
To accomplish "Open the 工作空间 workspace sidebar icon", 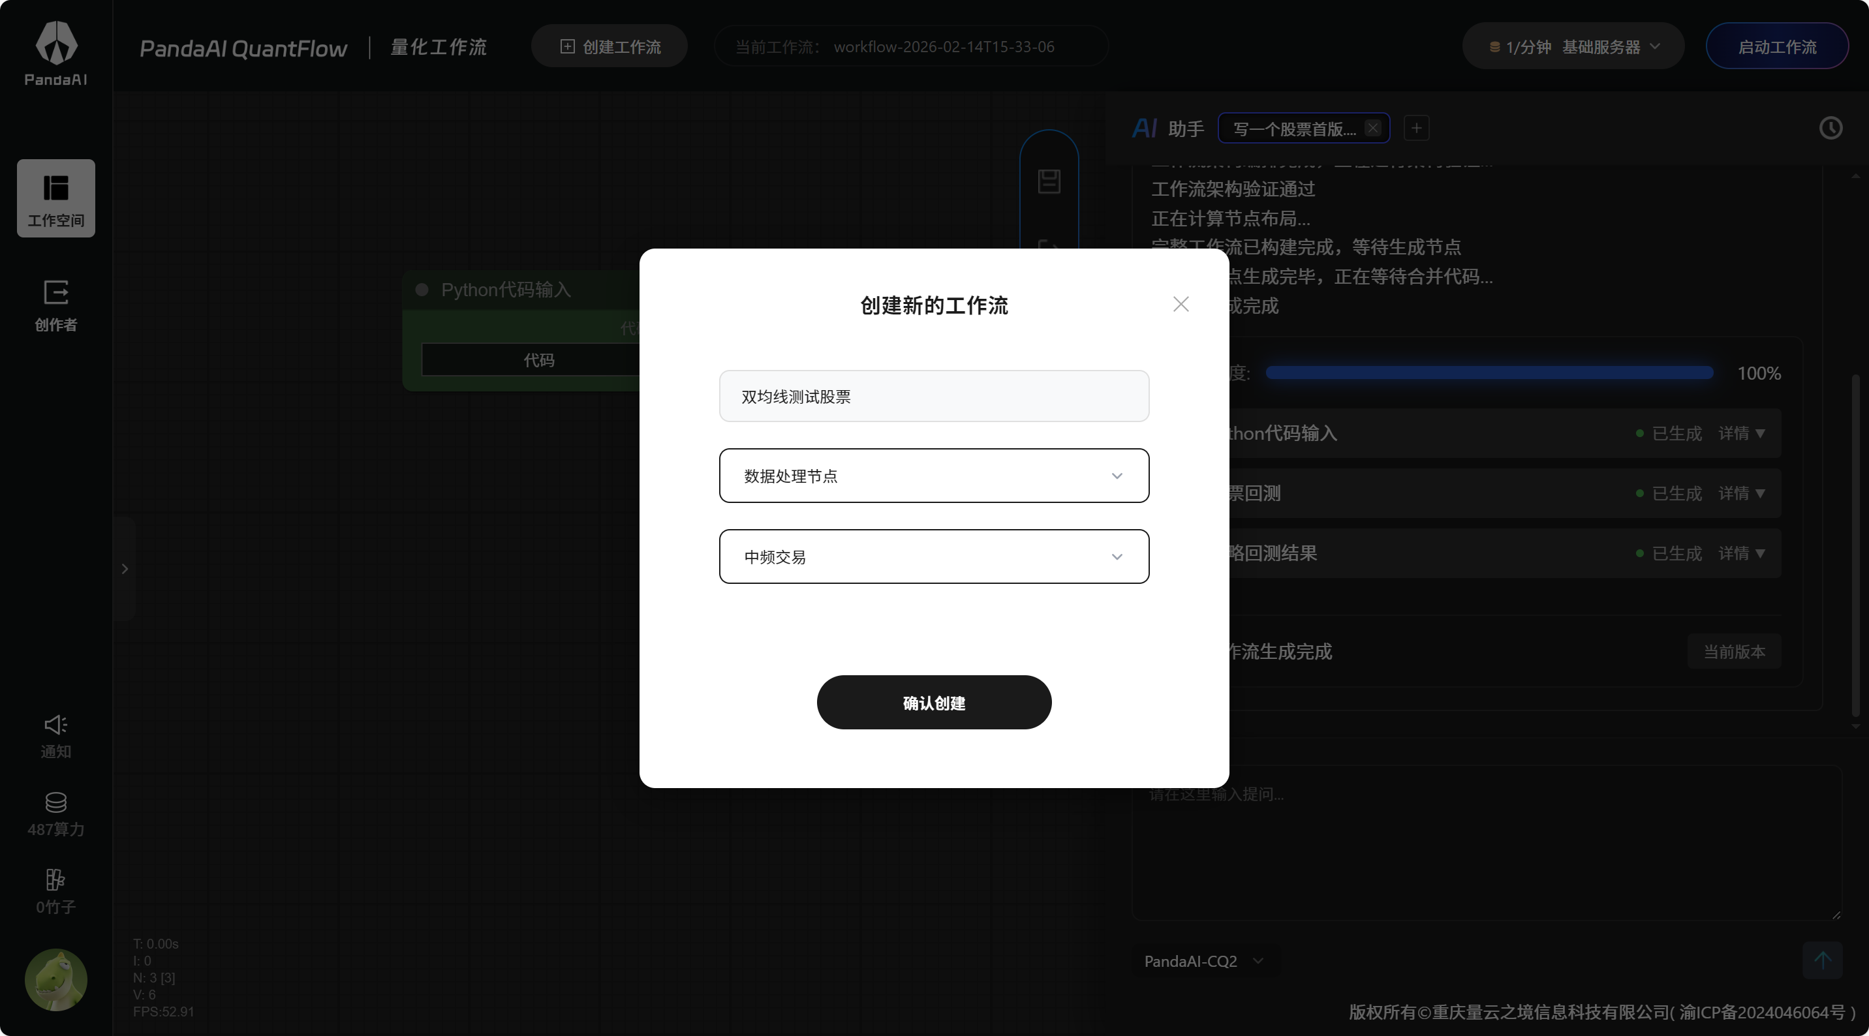I will pyautogui.click(x=56, y=198).
